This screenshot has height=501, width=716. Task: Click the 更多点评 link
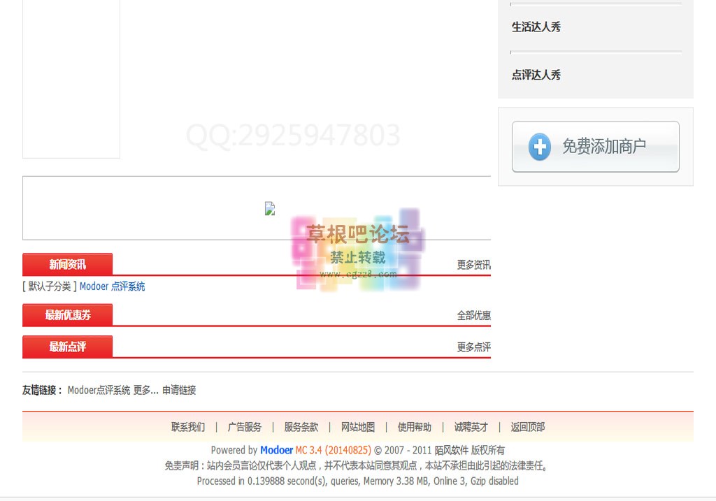click(473, 347)
